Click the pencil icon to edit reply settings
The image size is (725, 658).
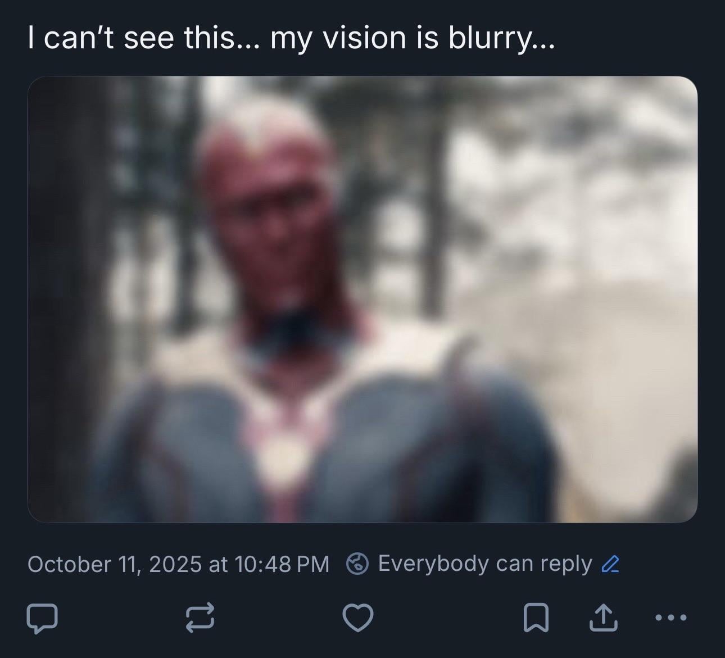(610, 564)
